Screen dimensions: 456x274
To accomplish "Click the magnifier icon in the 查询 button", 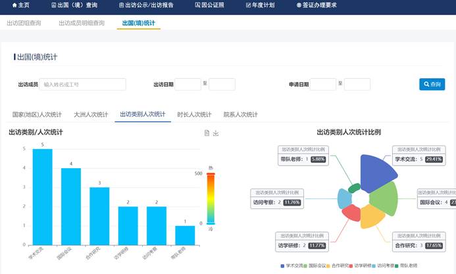I will click(426, 84).
